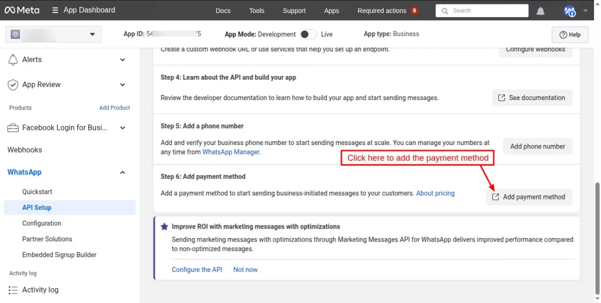This screenshot has width=601, height=303.
Task: Open the app selector dropdown
Action: coord(53,34)
